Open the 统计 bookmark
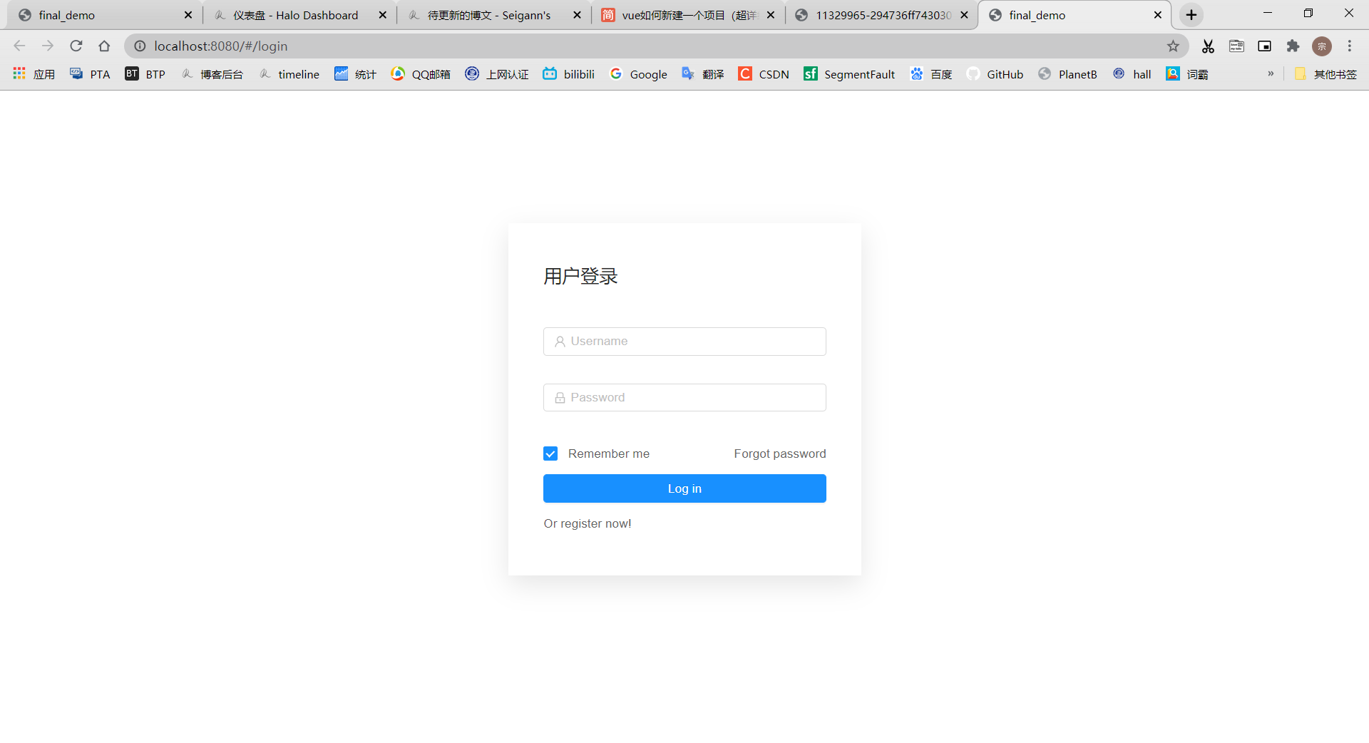The height and width of the screenshot is (743, 1369). 355,74
